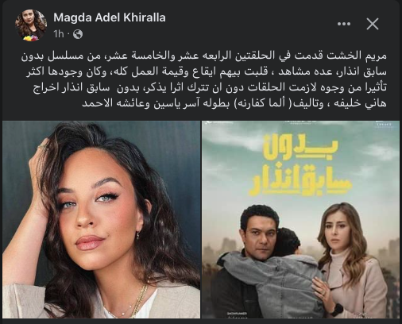
Task: Click the third text line starting with تأثيرا
Action: click(210, 87)
